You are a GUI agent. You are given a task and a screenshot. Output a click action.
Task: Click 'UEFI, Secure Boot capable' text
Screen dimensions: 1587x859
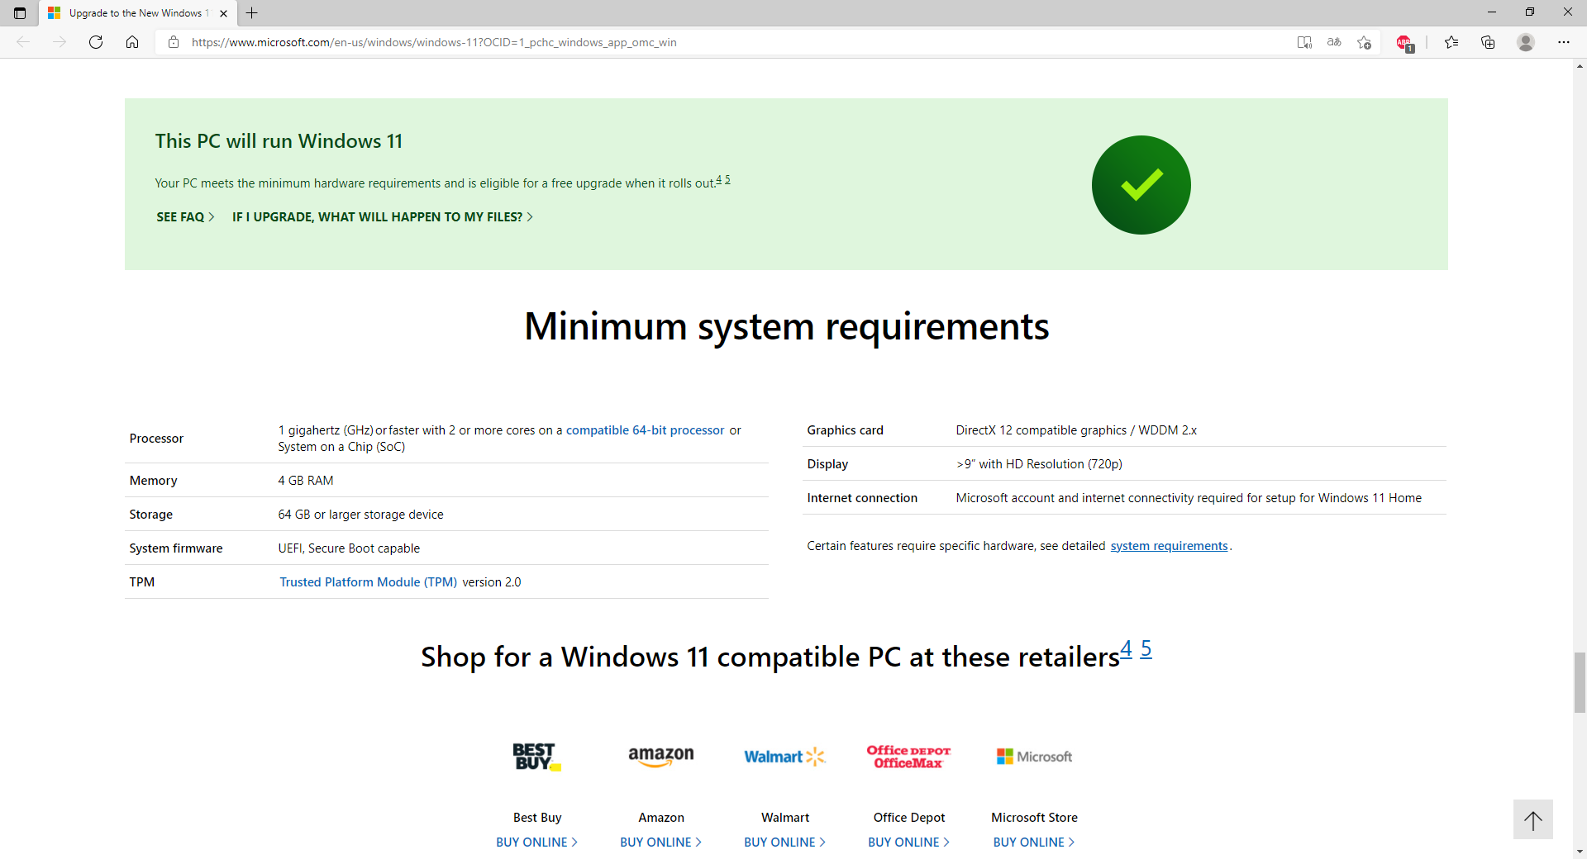tap(349, 548)
